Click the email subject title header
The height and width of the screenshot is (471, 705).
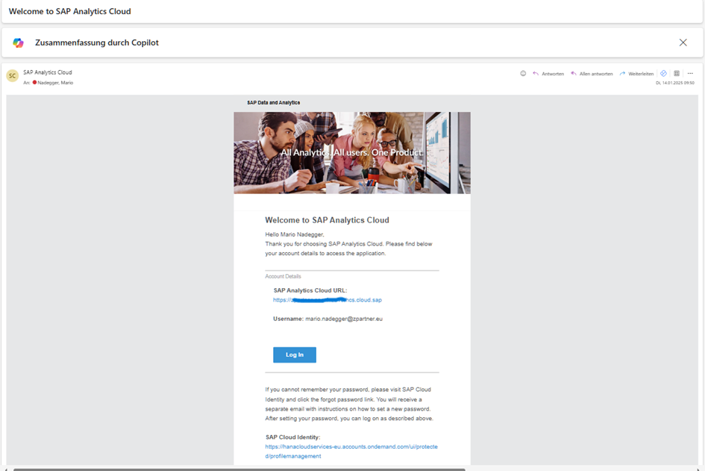[70, 11]
